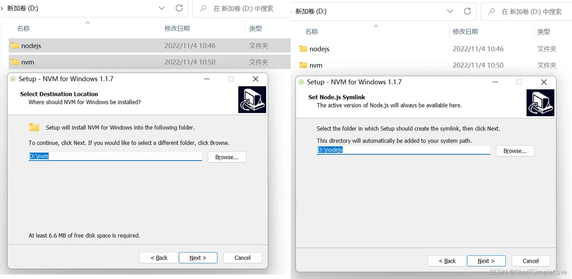Open address history dropdown in left Explorer
This screenshot has width=572, height=279.
coord(162,8)
